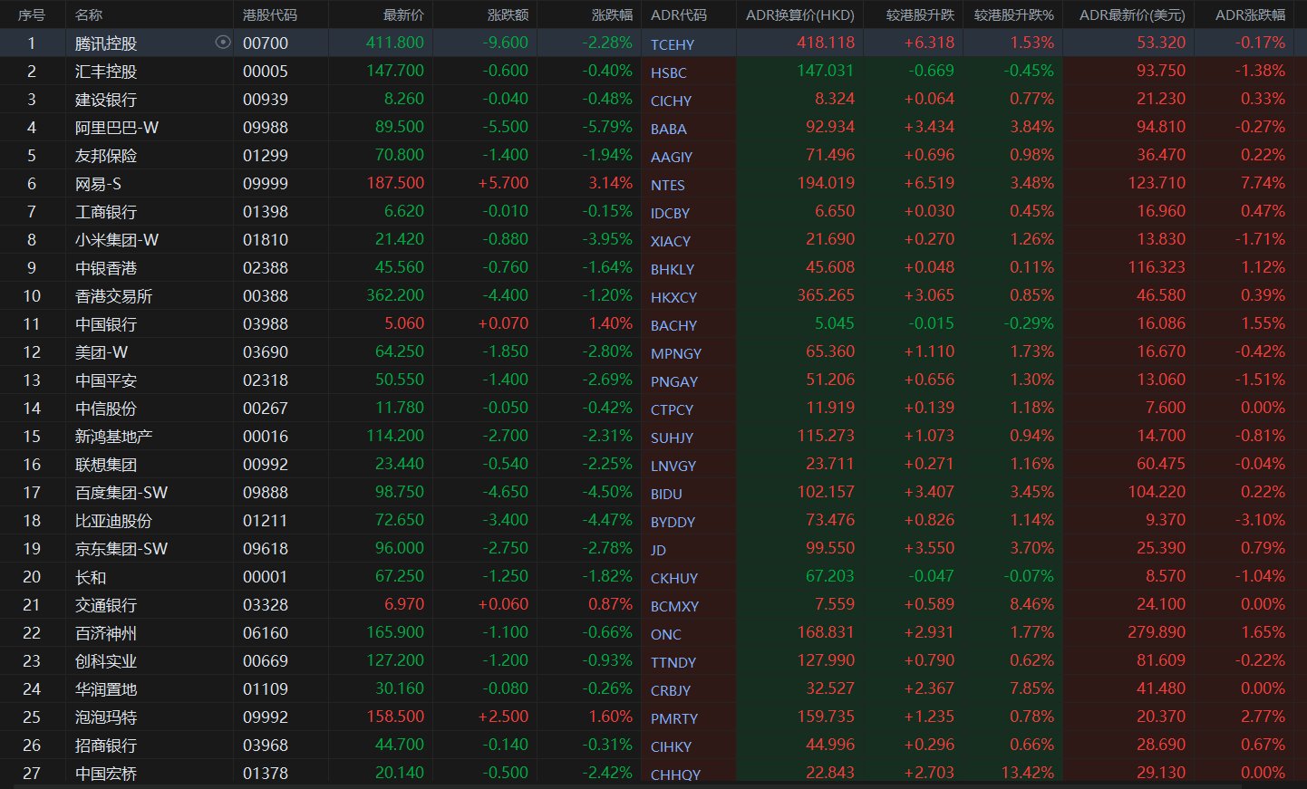Click the 创科实业 stock name
Screen dimensions: 1307x789
106,661
